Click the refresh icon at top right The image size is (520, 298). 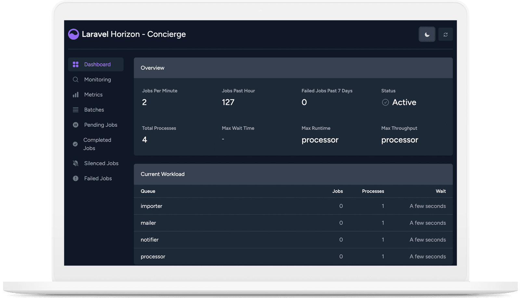pyautogui.click(x=446, y=34)
